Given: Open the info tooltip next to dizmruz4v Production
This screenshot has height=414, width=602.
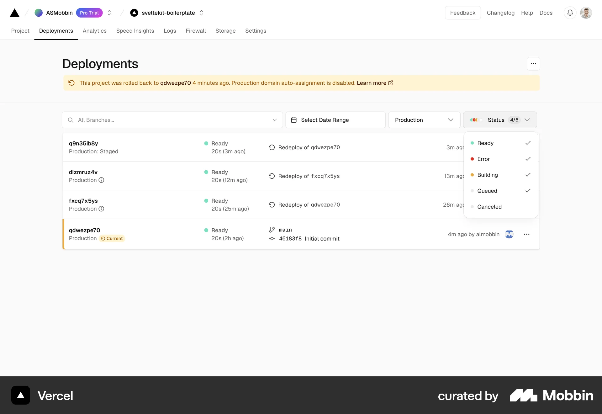Looking at the screenshot, I should pos(101,180).
